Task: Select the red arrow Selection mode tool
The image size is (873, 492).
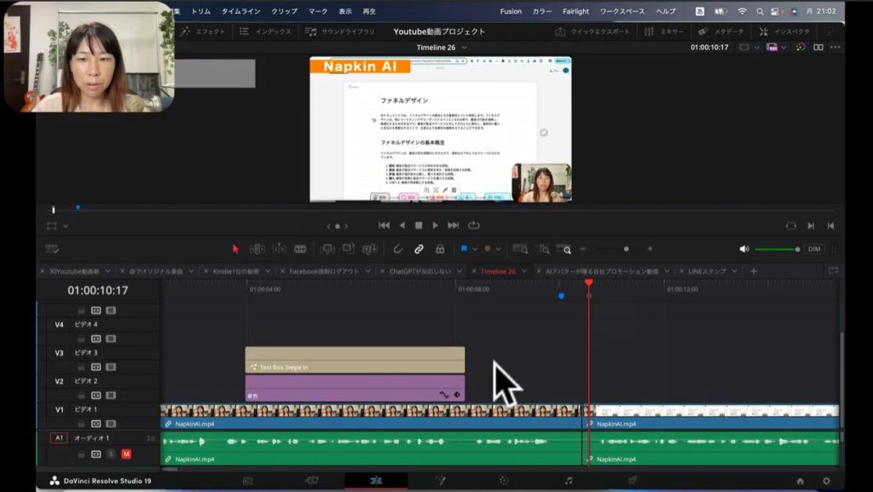Action: point(236,249)
